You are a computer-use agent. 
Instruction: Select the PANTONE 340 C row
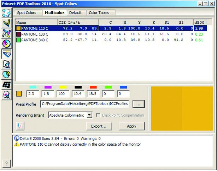[x=111, y=40]
